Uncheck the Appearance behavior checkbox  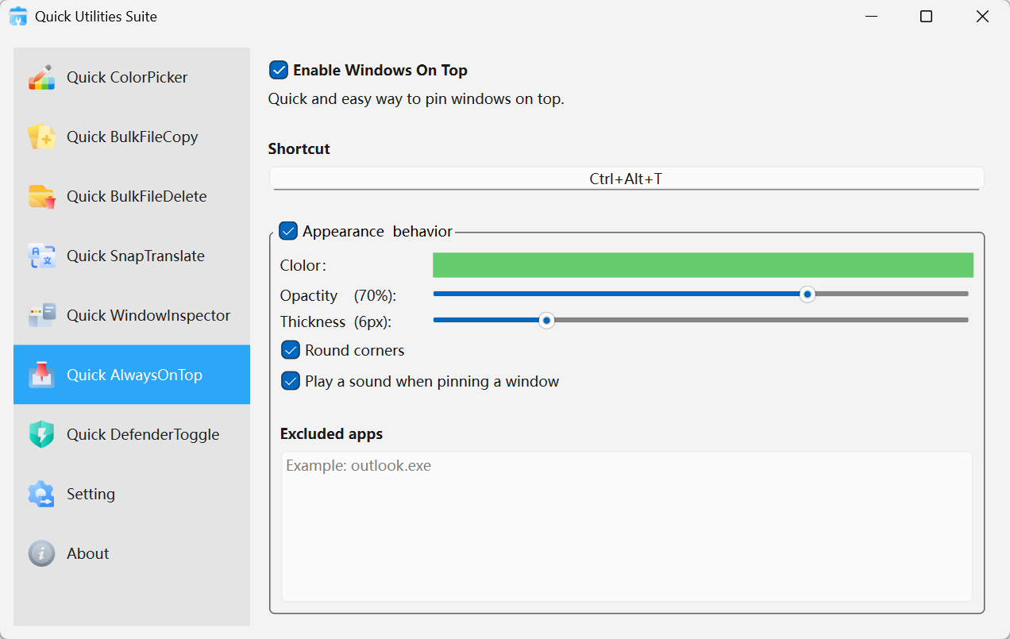click(x=288, y=232)
